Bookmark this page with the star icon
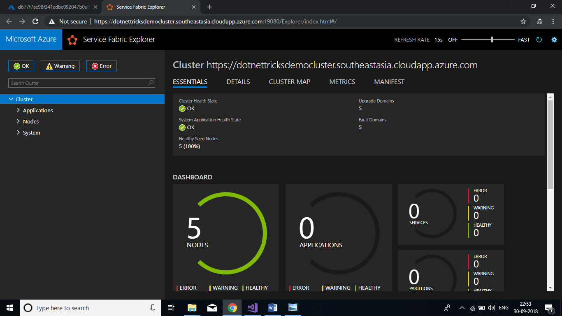 523,21
